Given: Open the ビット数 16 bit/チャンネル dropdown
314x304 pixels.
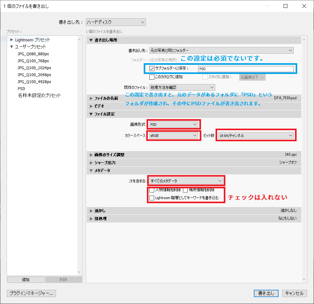Looking at the screenshot, I should (256, 136).
